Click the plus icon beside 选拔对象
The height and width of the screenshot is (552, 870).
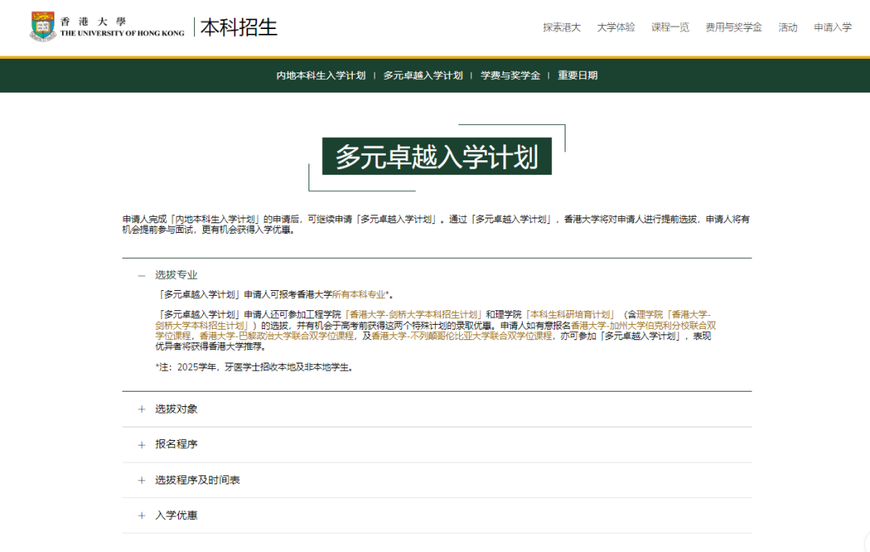(142, 409)
